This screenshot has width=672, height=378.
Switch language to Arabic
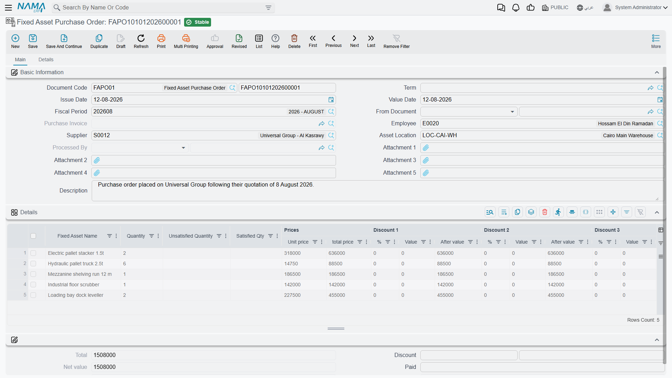pyautogui.click(x=585, y=8)
